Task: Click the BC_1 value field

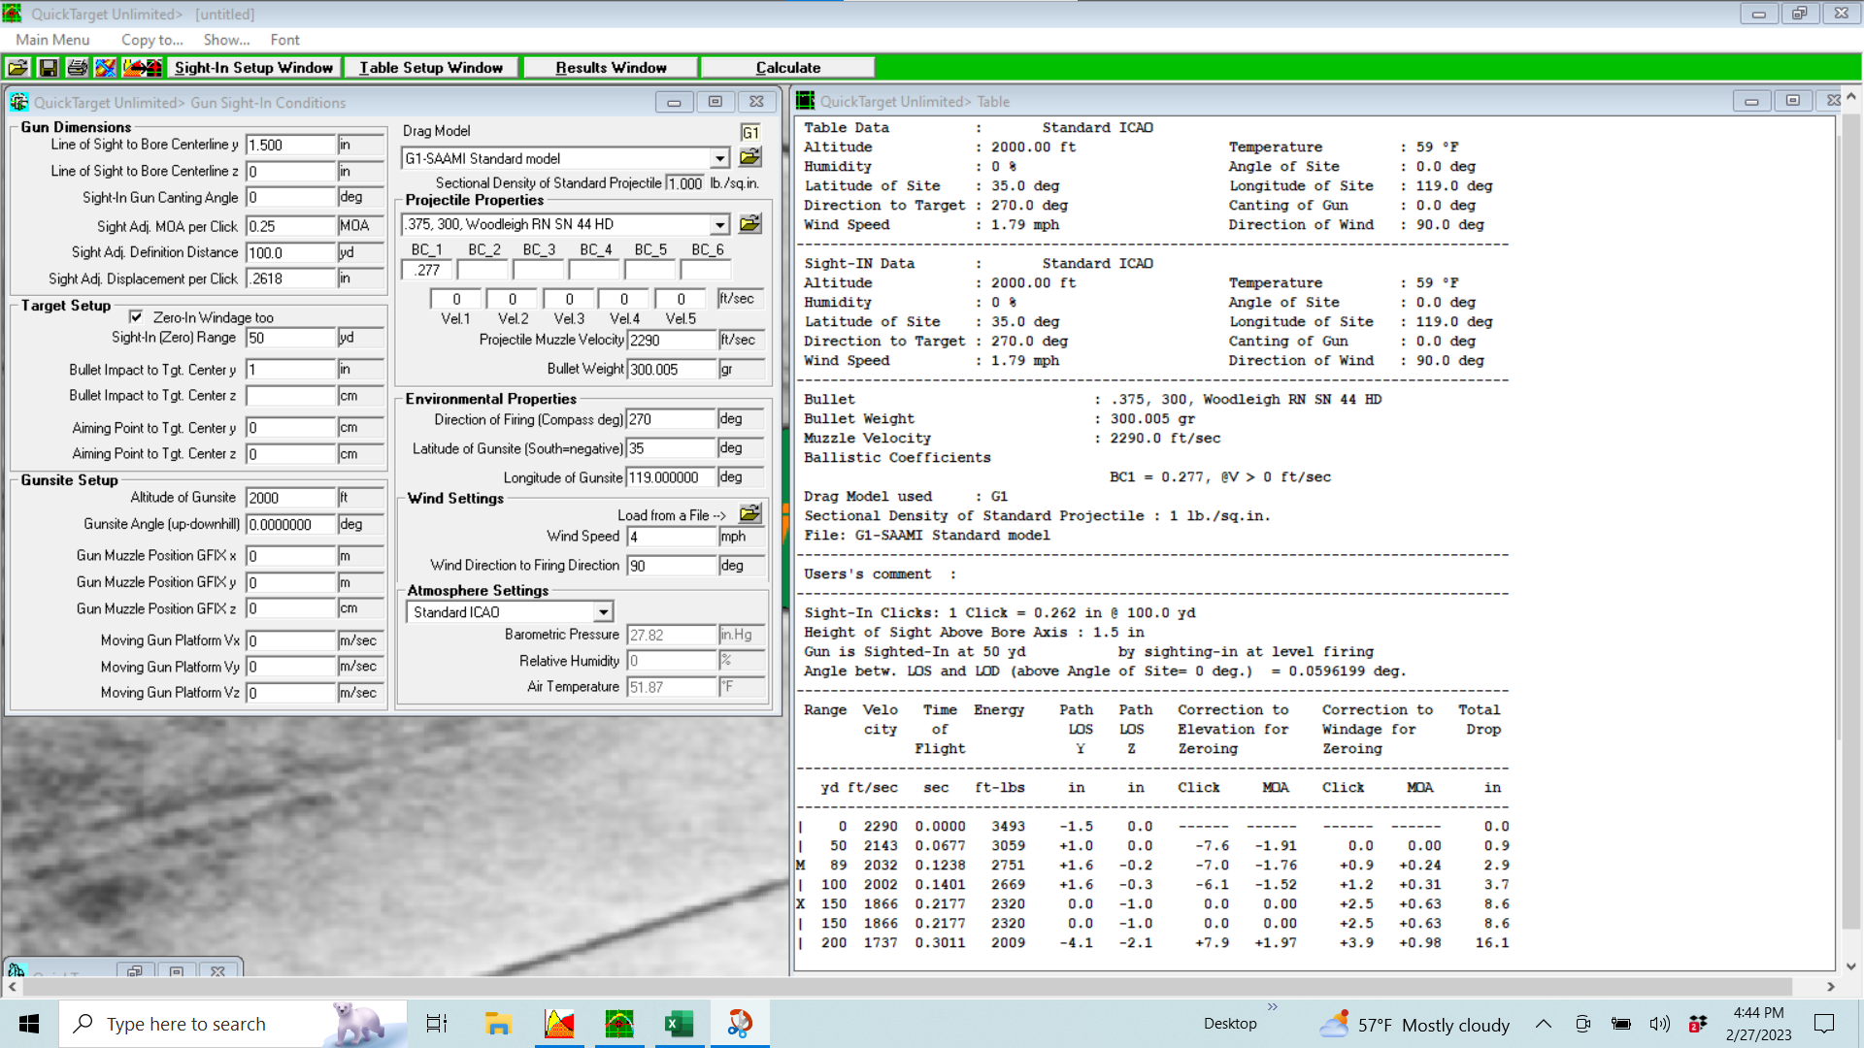Action: (x=429, y=271)
